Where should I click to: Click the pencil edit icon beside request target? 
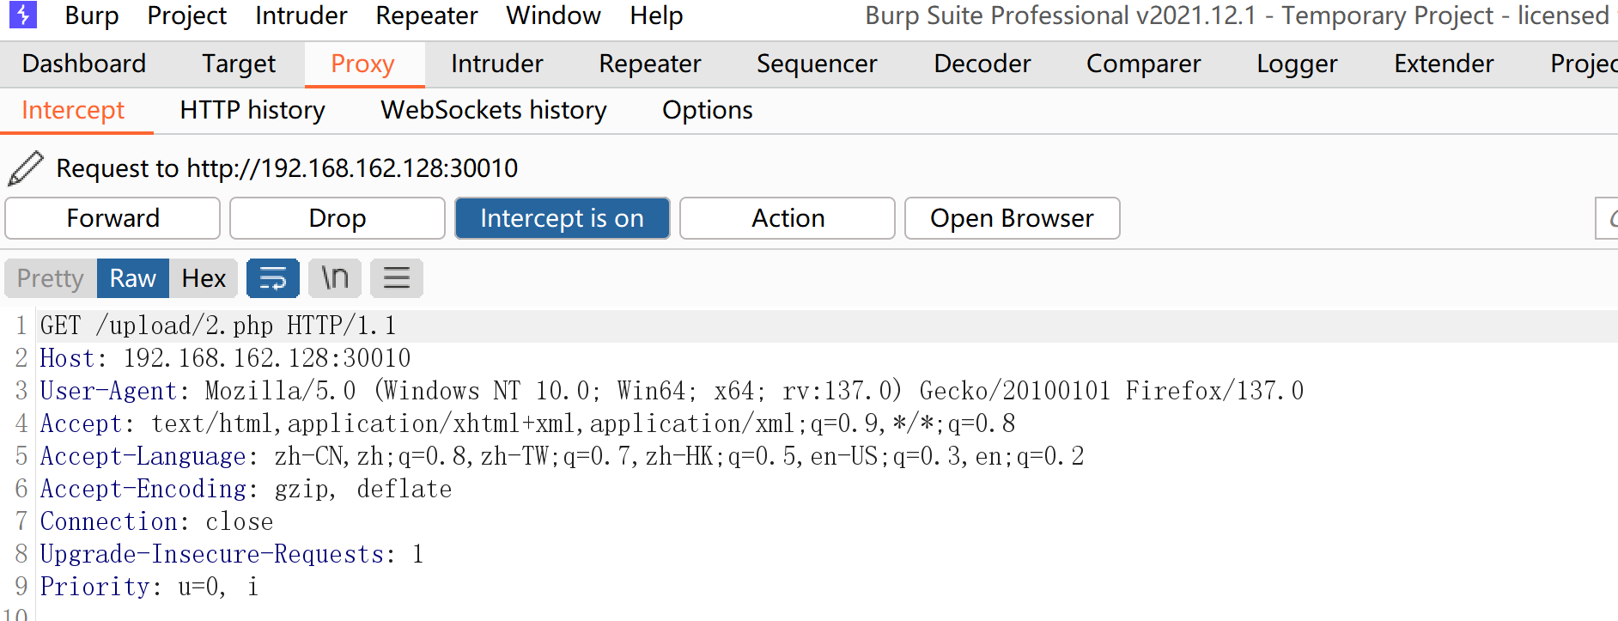[26, 168]
